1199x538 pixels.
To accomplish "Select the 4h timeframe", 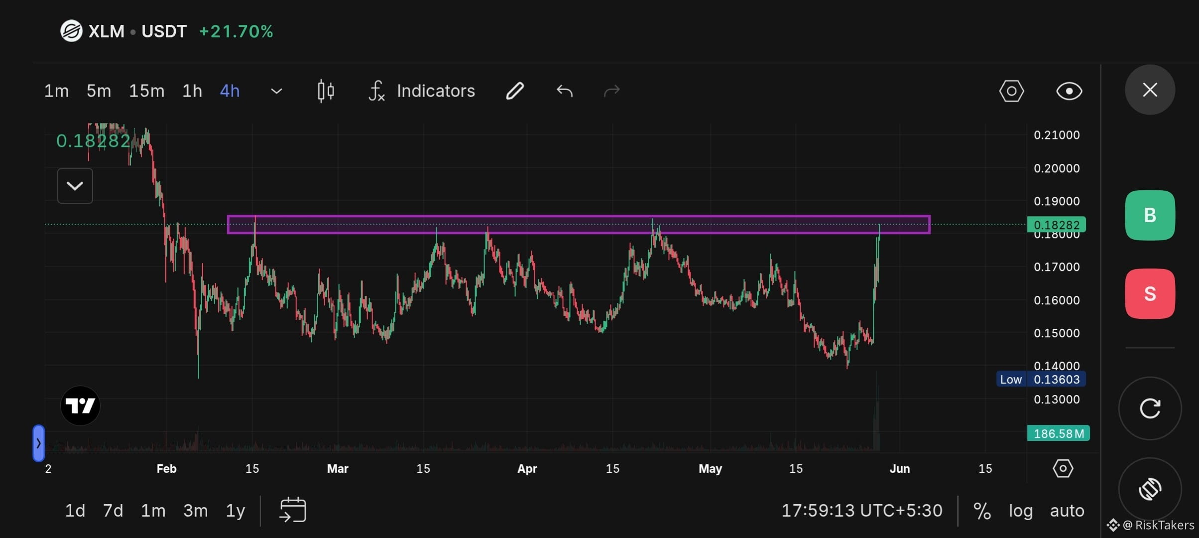I will (230, 91).
